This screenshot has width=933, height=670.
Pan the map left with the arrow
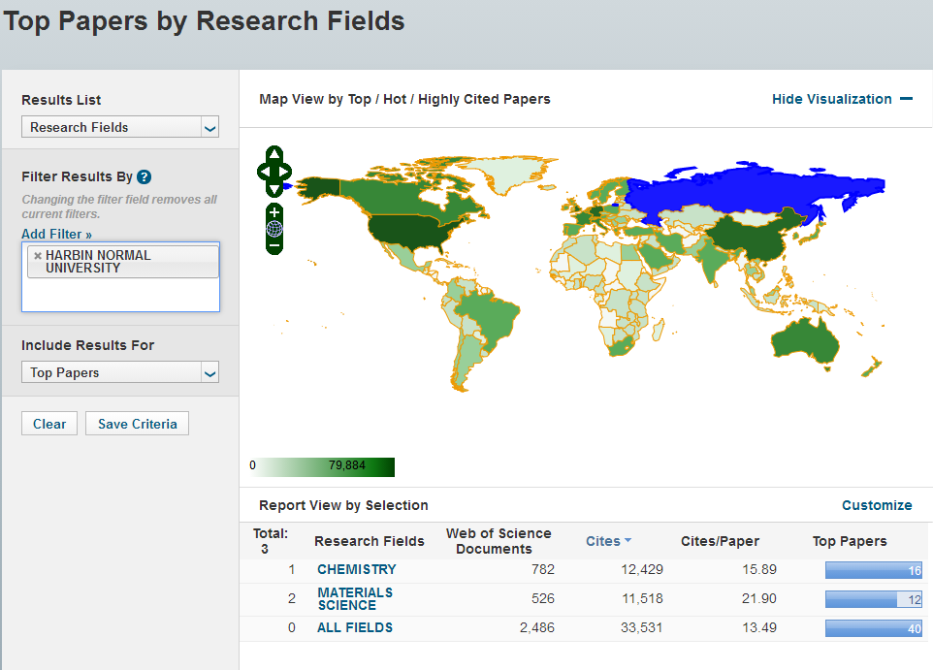tap(263, 173)
